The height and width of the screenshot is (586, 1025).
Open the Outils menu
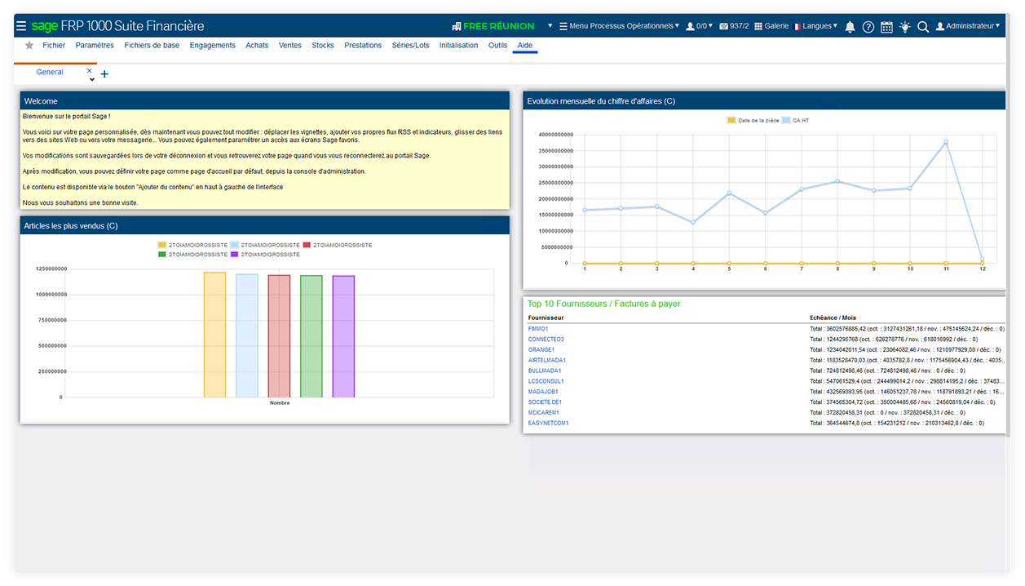[x=498, y=46]
